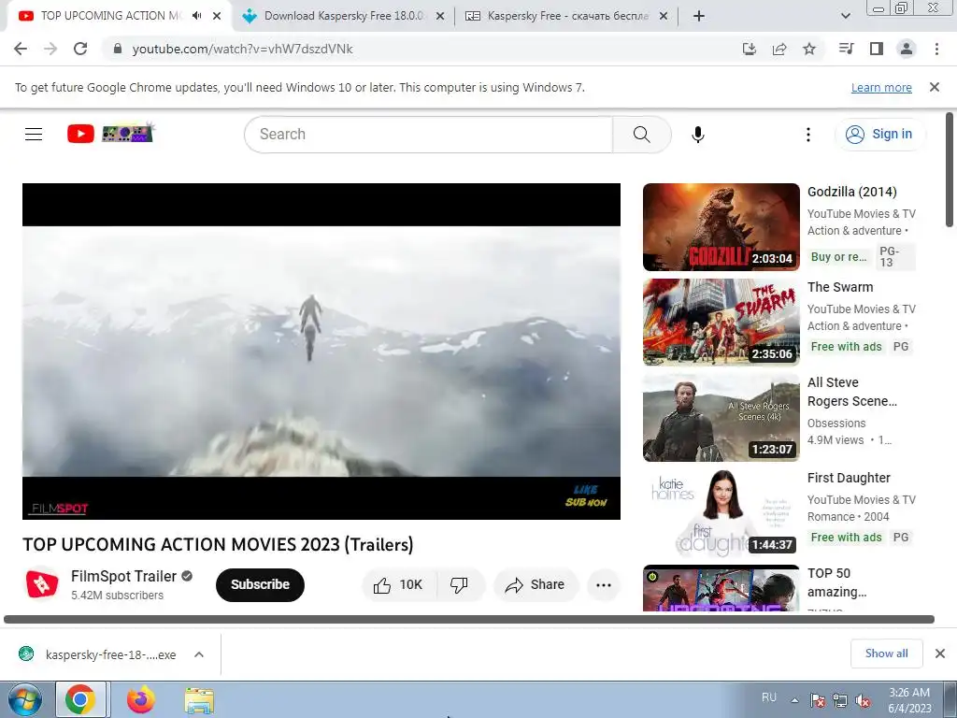Click Show all downloads
957x718 pixels.
[886, 653]
